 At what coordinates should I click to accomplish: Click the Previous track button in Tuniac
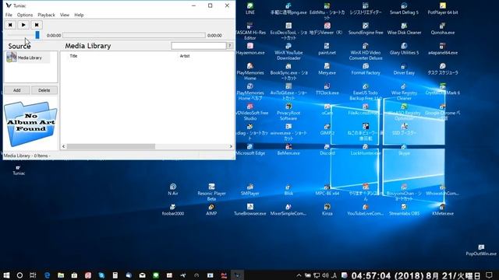[10, 25]
